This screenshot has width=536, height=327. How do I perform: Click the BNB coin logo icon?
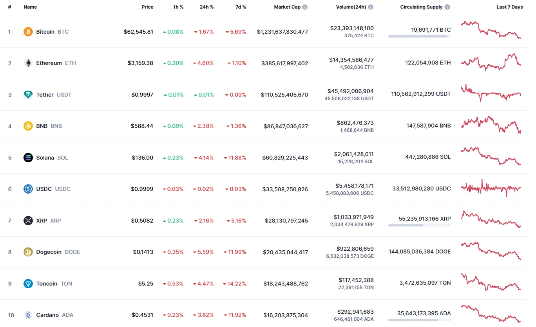click(x=28, y=126)
